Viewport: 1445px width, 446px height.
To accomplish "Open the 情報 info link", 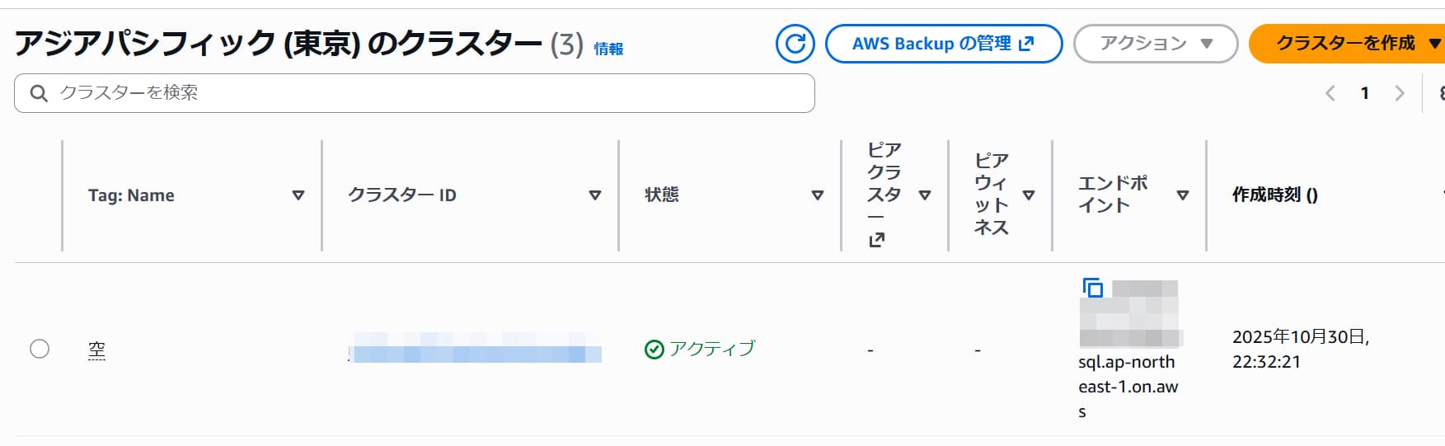I will point(608,49).
